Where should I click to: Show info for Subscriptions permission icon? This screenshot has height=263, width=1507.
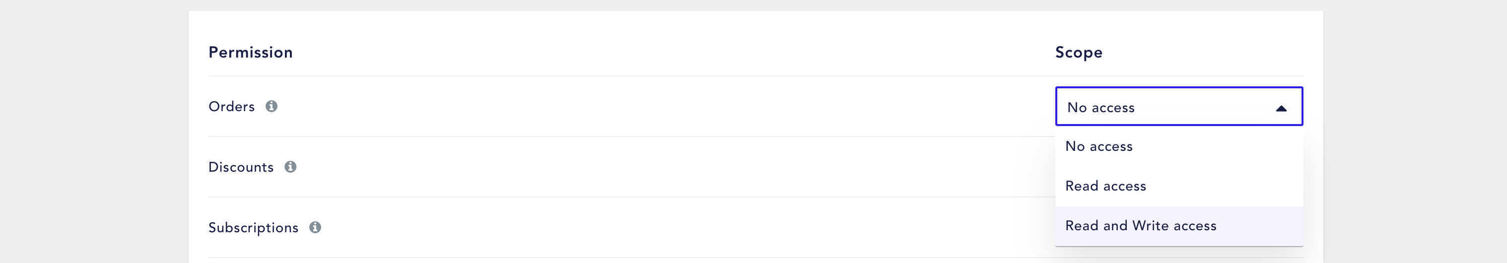[x=315, y=227]
